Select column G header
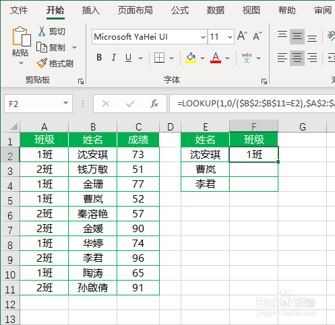The width and height of the screenshot is (335, 325). coord(303,127)
